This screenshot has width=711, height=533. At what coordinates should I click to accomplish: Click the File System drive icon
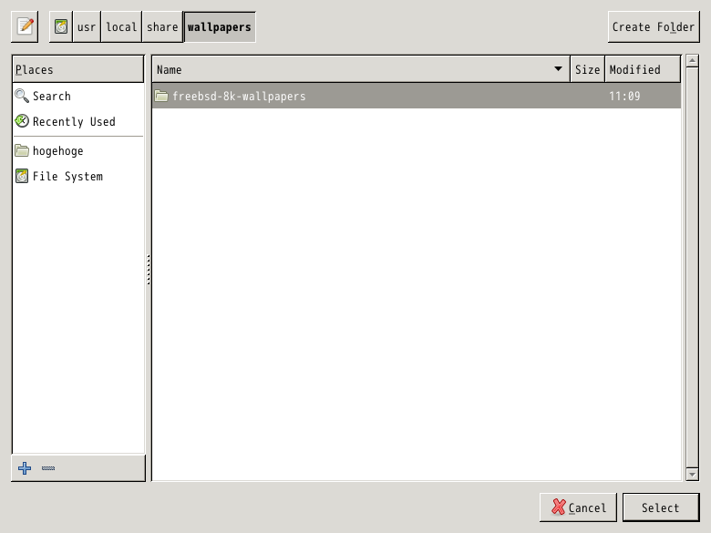coord(22,176)
